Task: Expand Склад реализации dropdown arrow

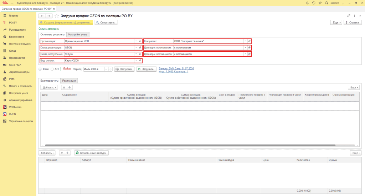Action: [x=136, y=47]
